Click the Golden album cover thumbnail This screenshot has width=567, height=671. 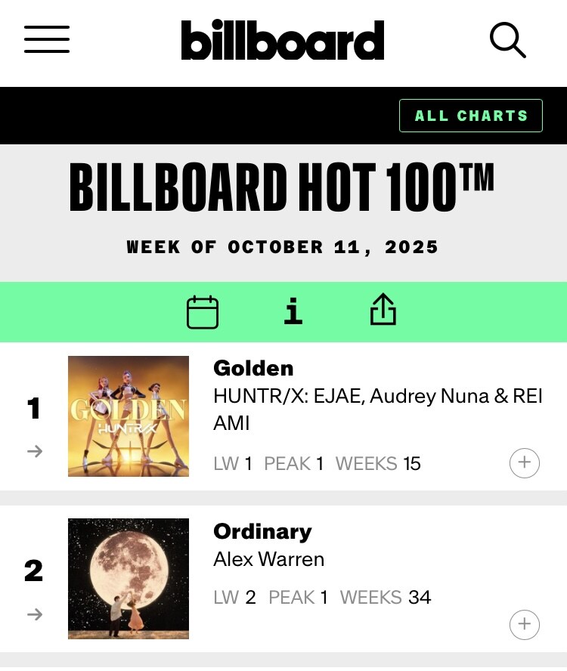point(129,416)
